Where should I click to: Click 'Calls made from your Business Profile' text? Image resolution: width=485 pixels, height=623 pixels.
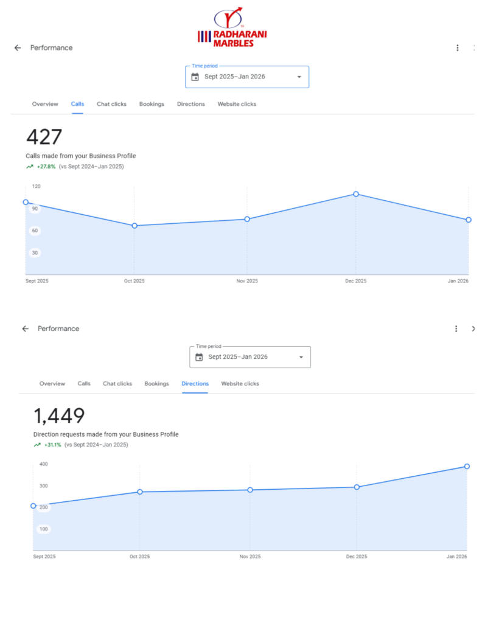click(81, 156)
